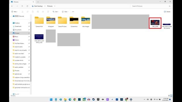Click Start backup in address bar
Image resolution: width=182 pixels, height=102 pixels.
(x=38, y=6)
